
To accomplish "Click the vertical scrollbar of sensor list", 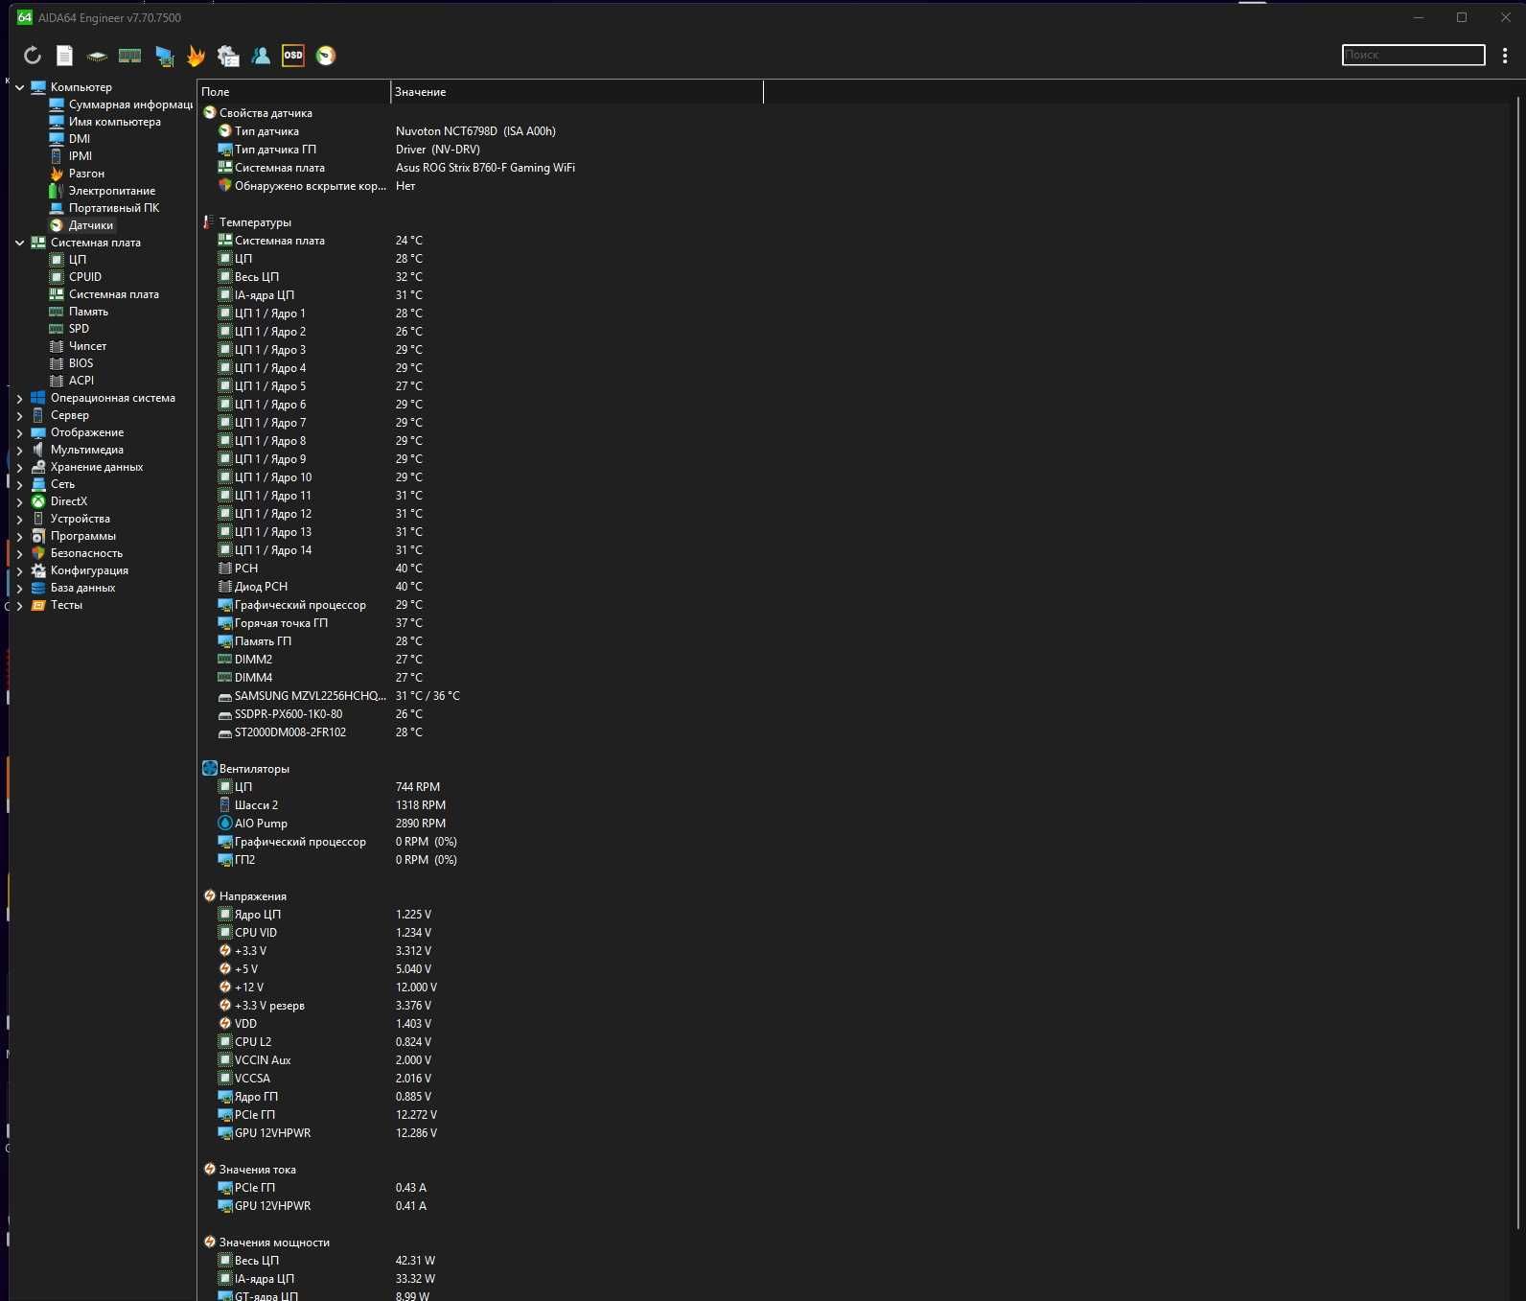I will coord(1518,663).
